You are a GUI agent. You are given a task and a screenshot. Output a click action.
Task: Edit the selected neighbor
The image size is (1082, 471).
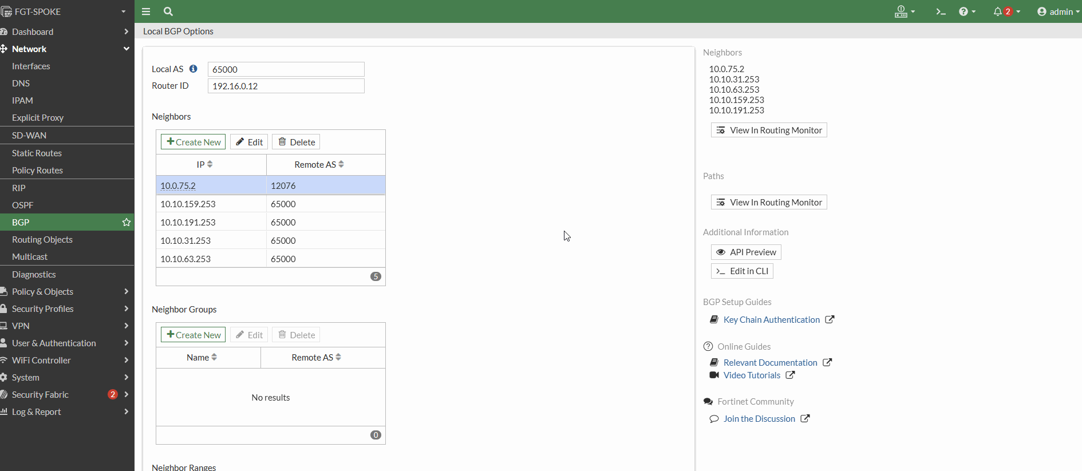249,142
